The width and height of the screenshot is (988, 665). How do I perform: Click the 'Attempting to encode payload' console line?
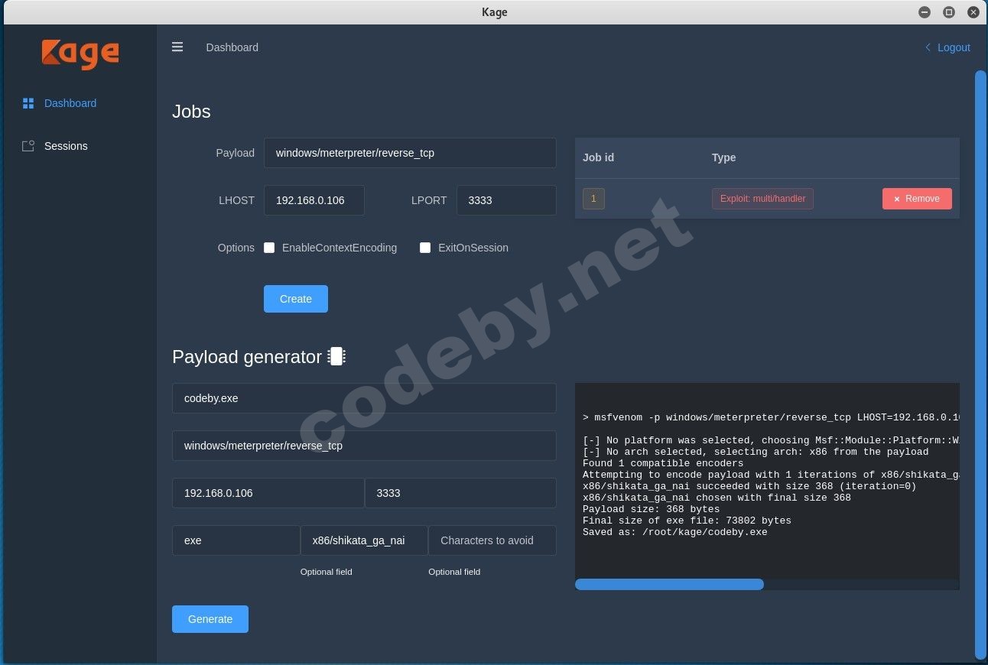771,475
